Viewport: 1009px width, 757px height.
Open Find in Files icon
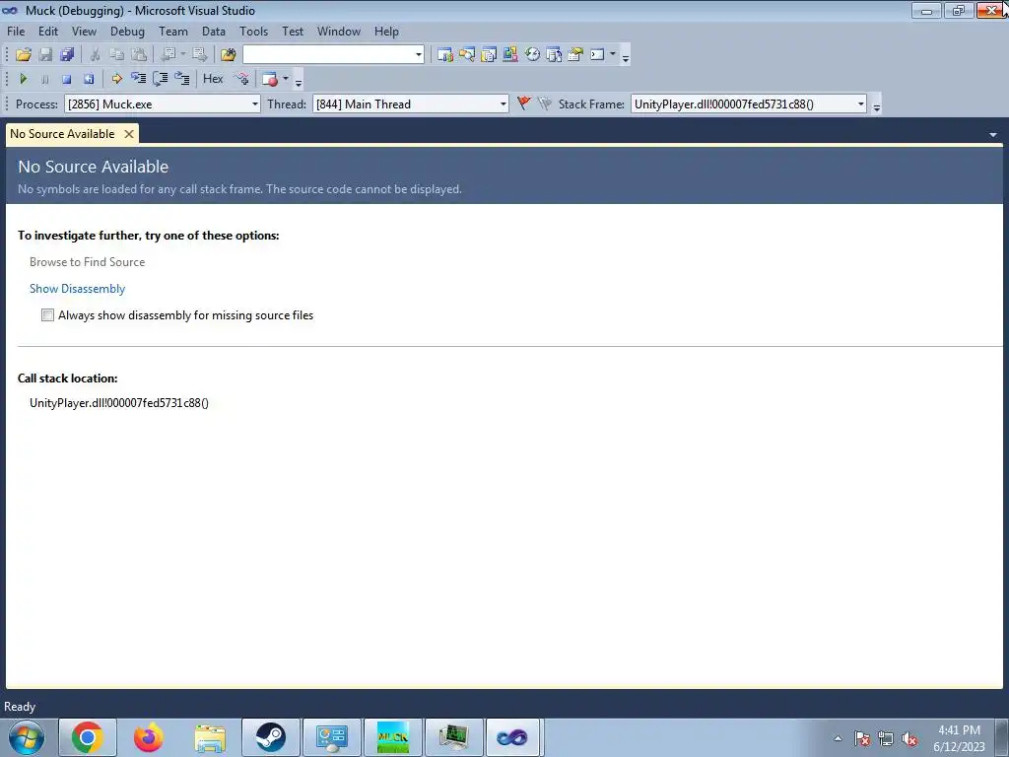click(228, 55)
